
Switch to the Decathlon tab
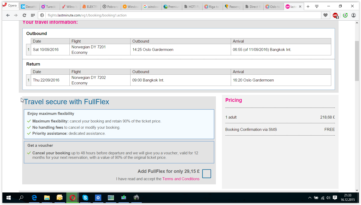tap(29, 7)
